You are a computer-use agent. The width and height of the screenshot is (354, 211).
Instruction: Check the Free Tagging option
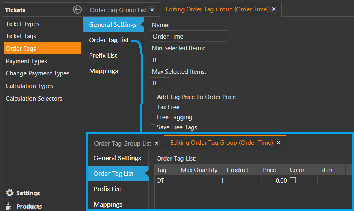pyautogui.click(x=152, y=117)
